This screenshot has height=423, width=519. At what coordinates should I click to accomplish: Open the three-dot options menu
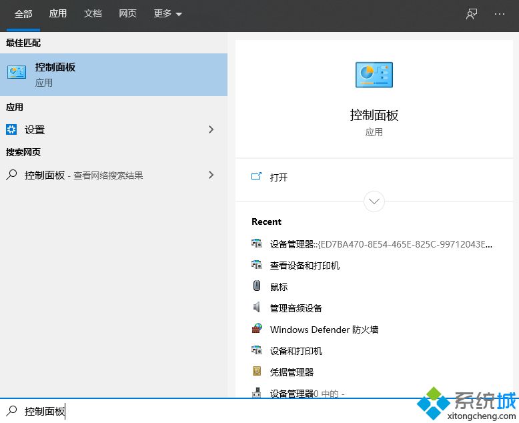coord(500,14)
